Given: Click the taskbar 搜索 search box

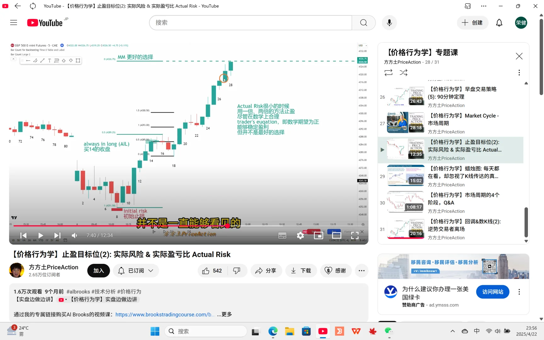Looking at the screenshot, I should coord(206,331).
